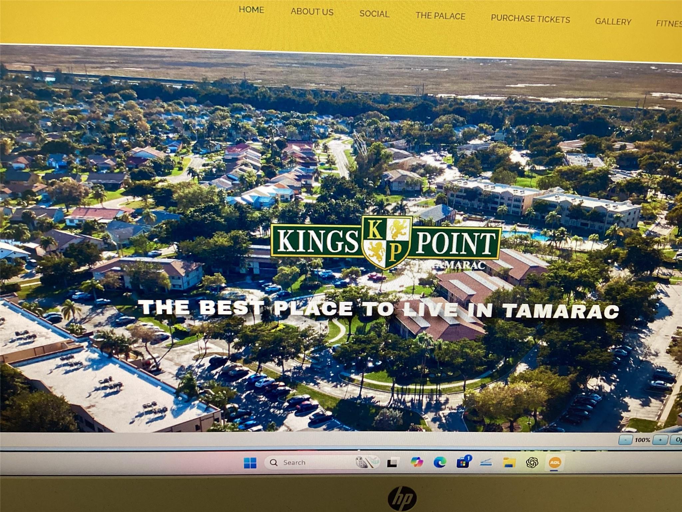Open File Explorer folder icon
682x512 pixels.
pos(509,462)
